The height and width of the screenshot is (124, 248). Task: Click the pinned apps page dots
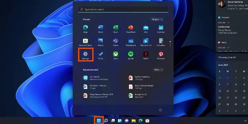[x=170, y=43]
